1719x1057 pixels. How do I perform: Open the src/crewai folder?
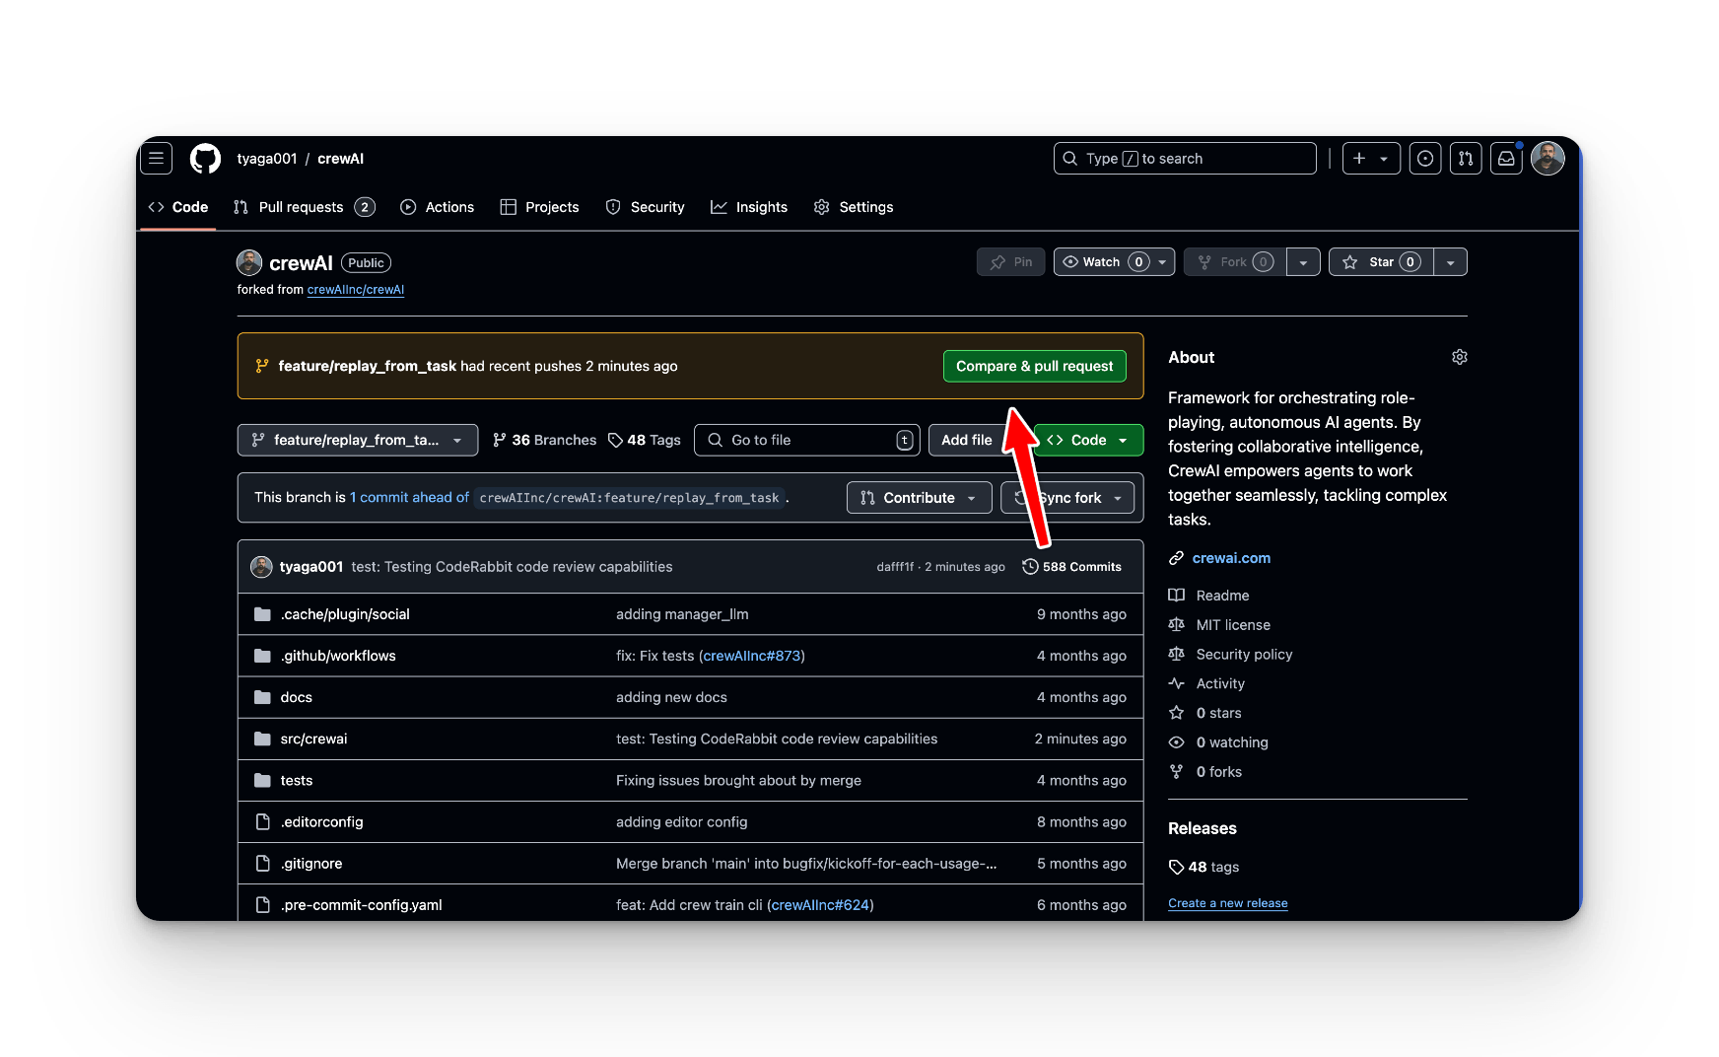[x=313, y=739]
